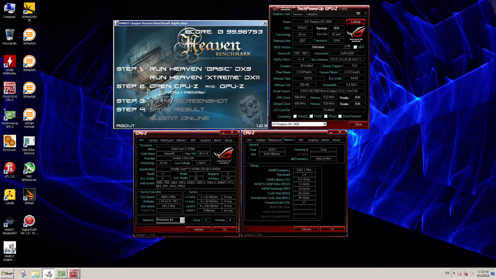This screenshot has height=279, width=496.
Task: Click the Start button
Action: pos(7,274)
